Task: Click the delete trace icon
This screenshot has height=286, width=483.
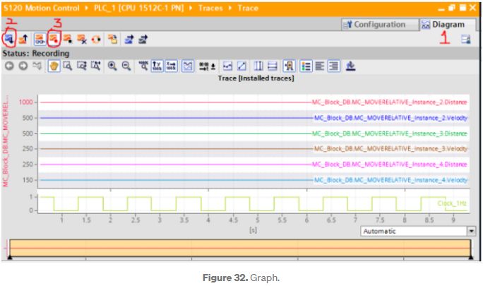Action: (82, 40)
